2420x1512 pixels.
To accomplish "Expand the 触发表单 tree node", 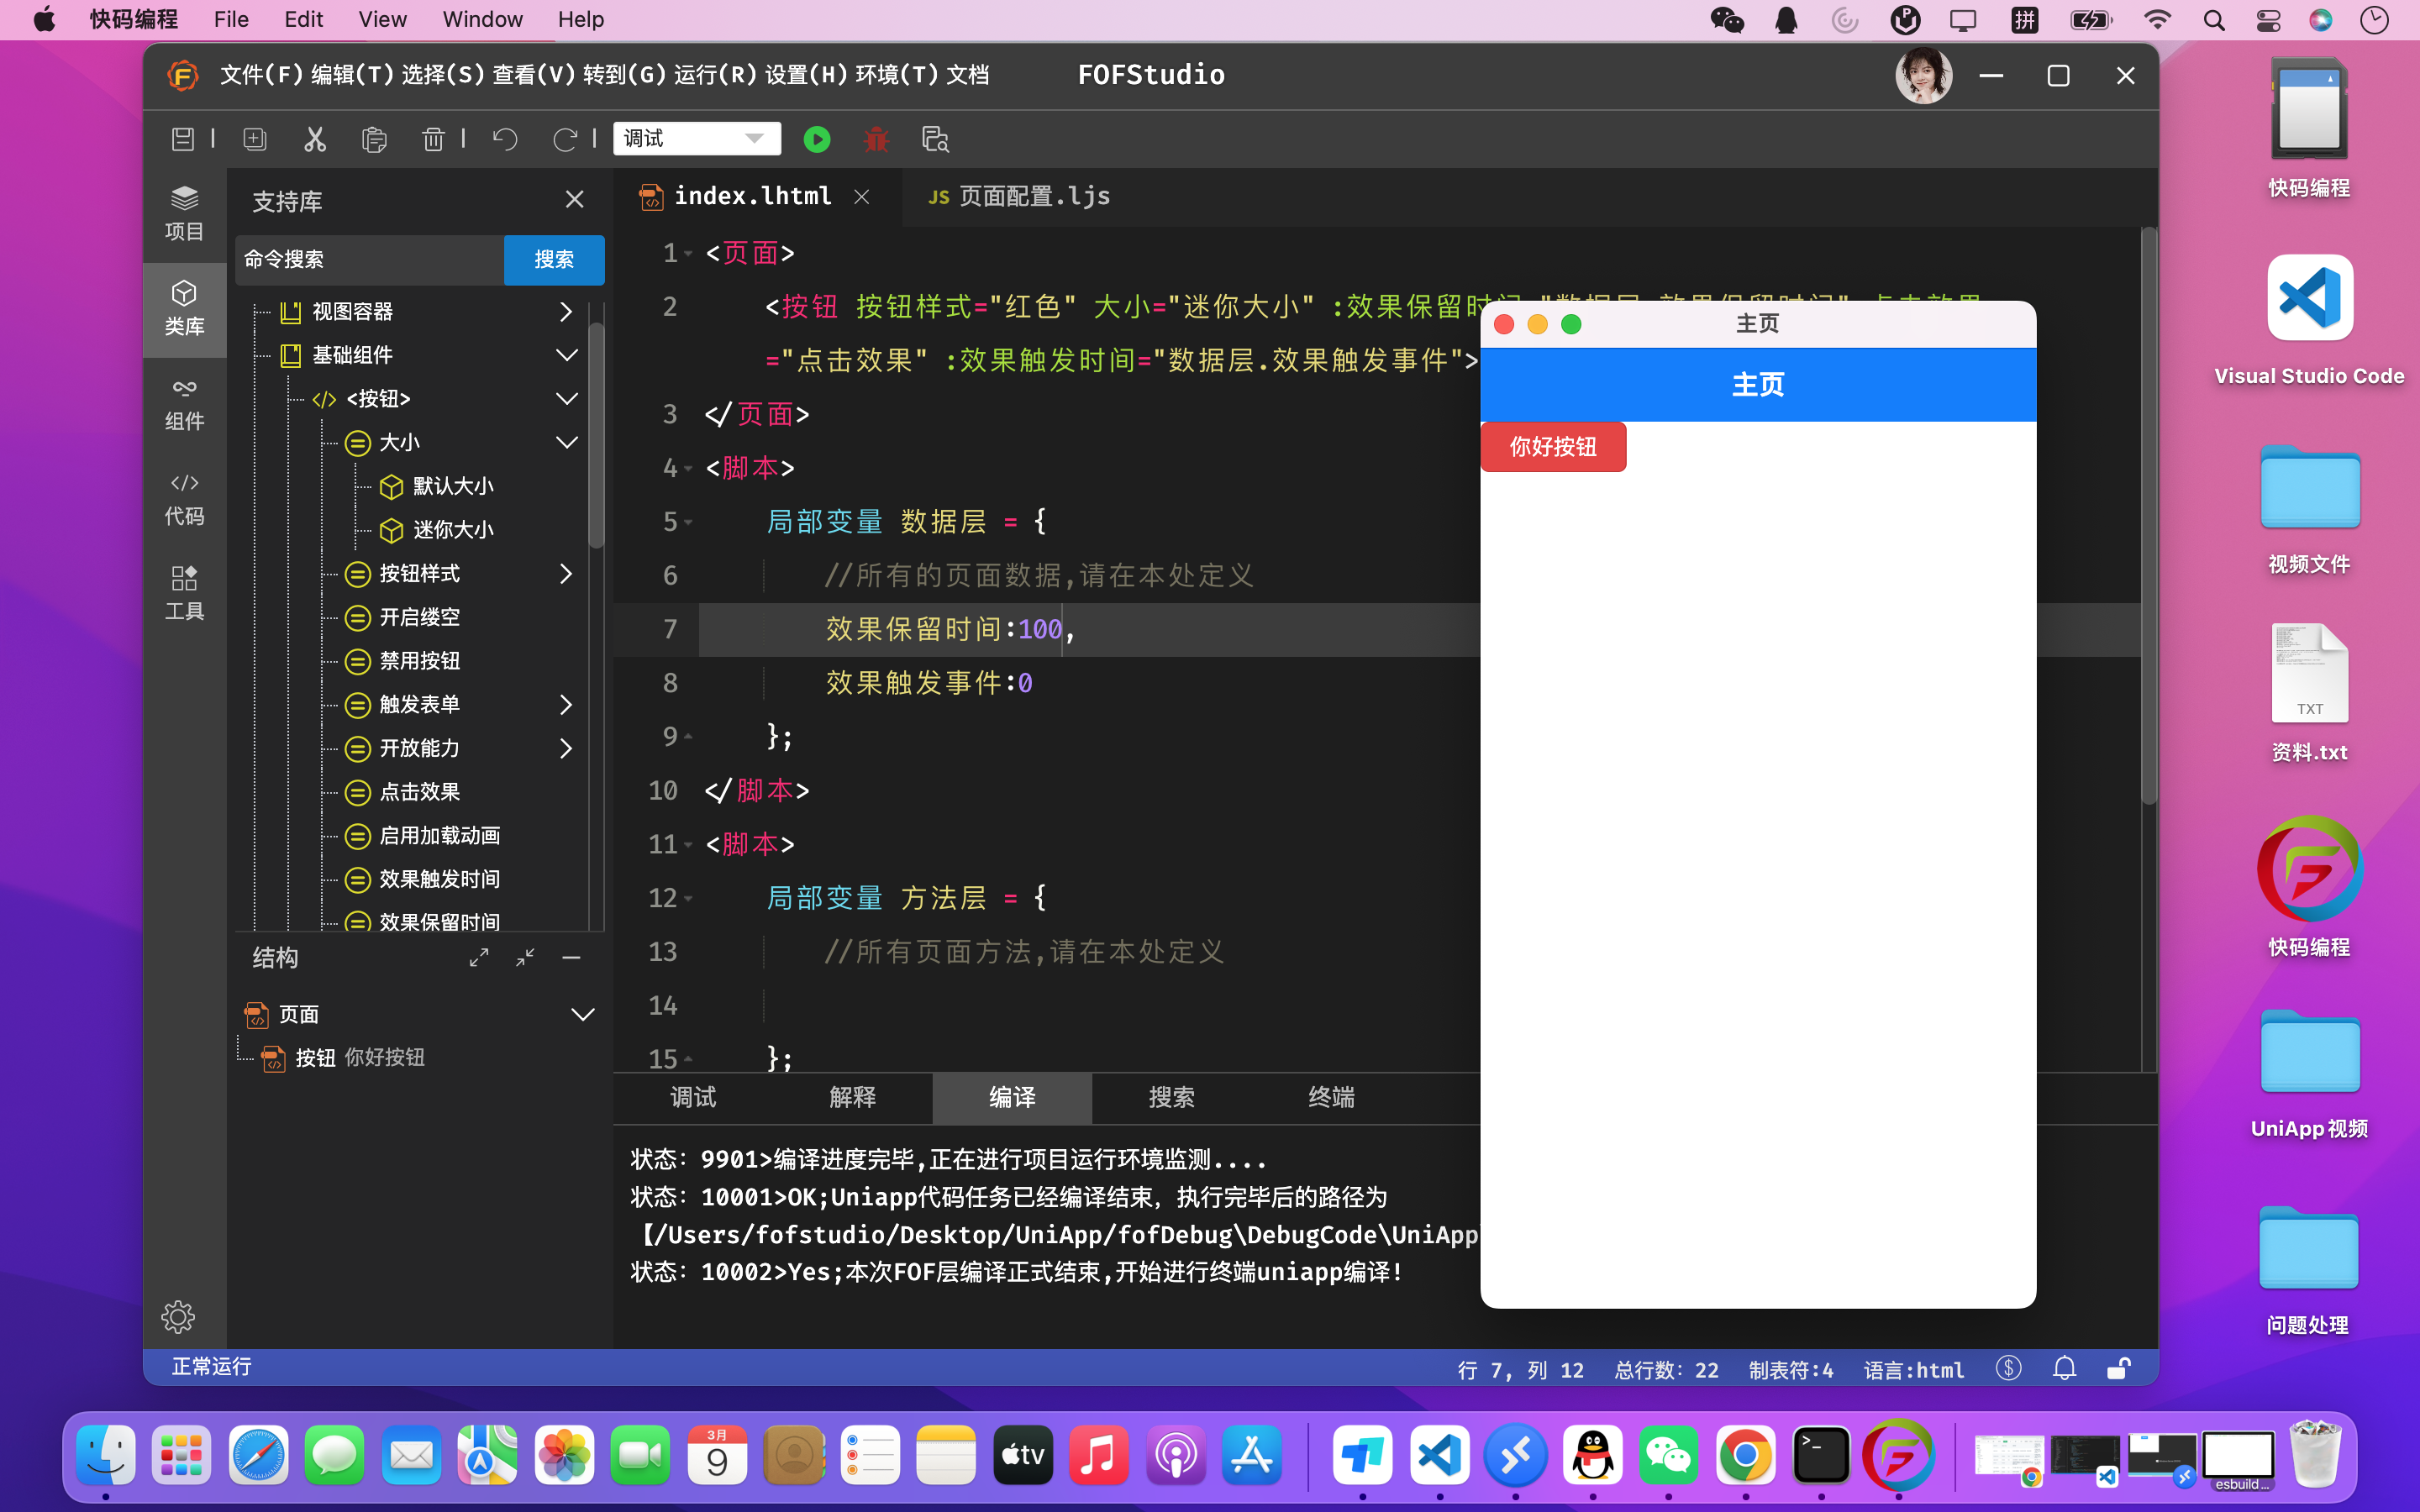I will pyautogui.click(x=566, y=705).
